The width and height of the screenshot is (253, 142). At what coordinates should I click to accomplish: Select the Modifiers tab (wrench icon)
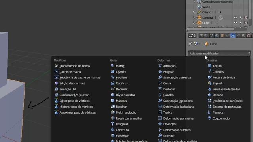[x=233, y=35]
